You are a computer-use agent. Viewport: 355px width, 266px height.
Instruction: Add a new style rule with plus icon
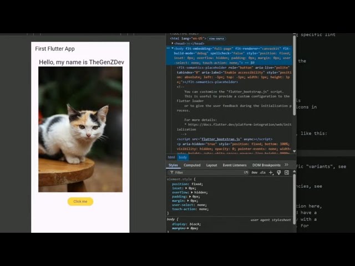[271, 172]
